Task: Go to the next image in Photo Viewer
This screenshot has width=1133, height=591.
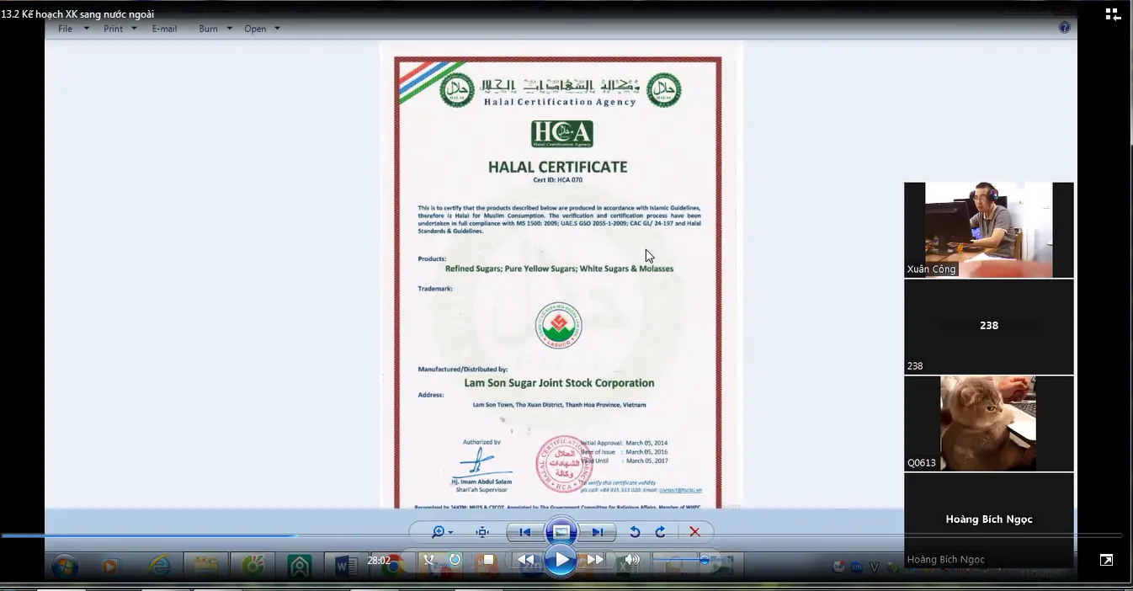Action: pos(597,532)
